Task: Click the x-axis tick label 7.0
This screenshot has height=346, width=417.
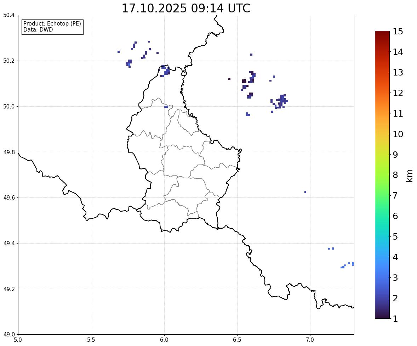Action: 310,340
